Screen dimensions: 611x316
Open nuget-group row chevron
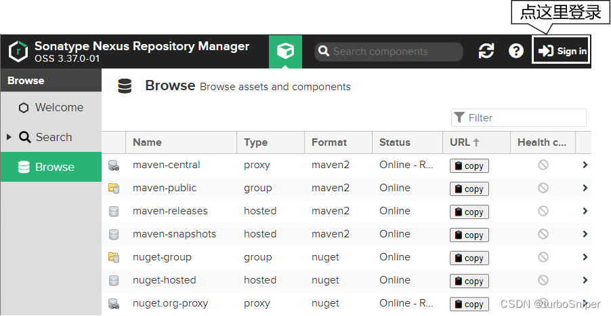[x=585, y=257]
